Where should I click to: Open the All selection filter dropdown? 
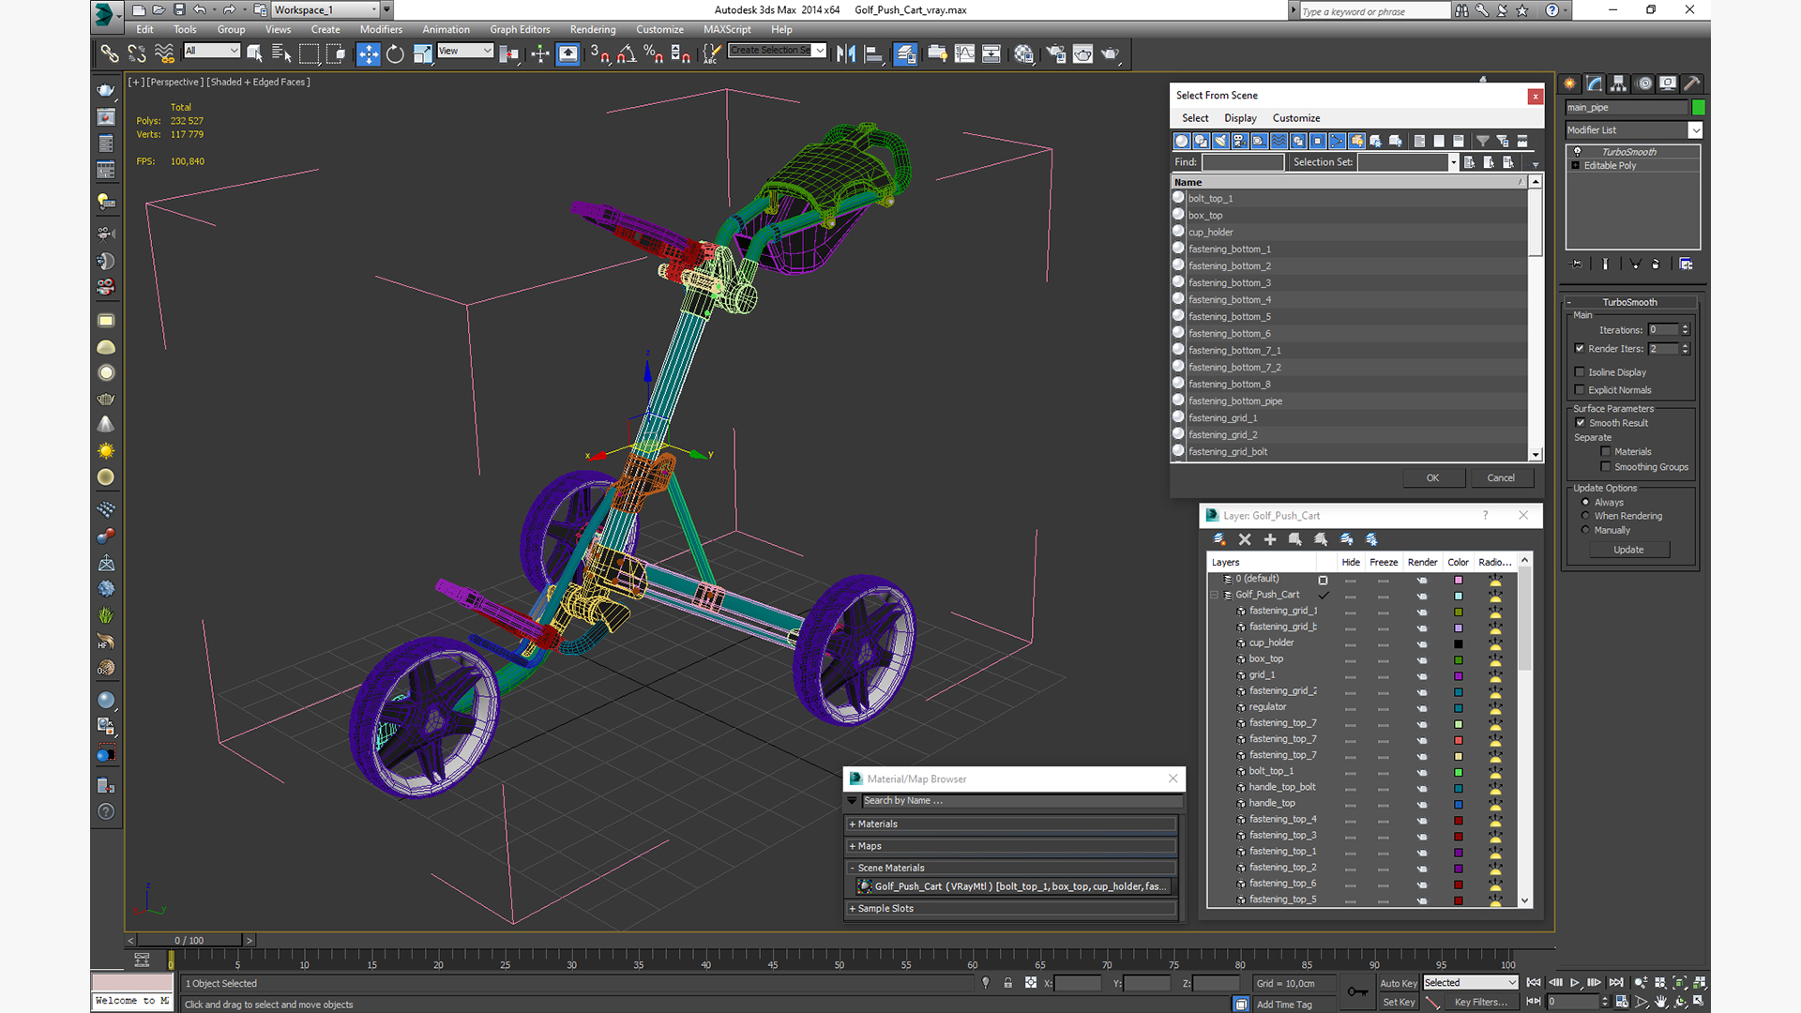coord(211,51)
